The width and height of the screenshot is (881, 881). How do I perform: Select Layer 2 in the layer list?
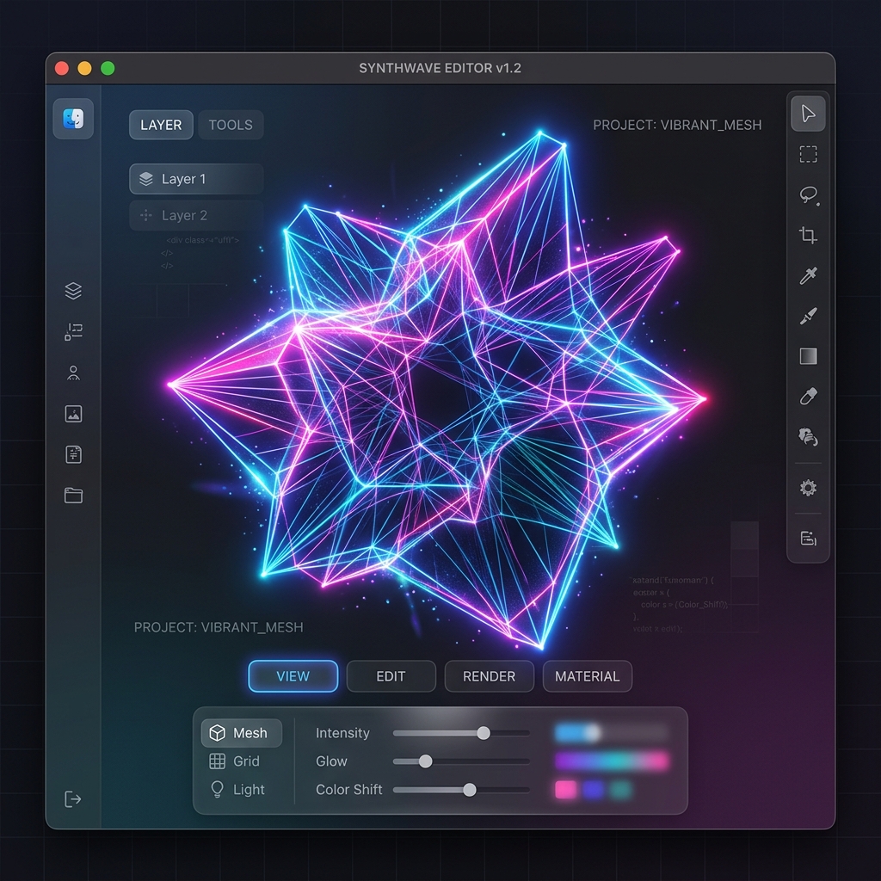[196, 215]
